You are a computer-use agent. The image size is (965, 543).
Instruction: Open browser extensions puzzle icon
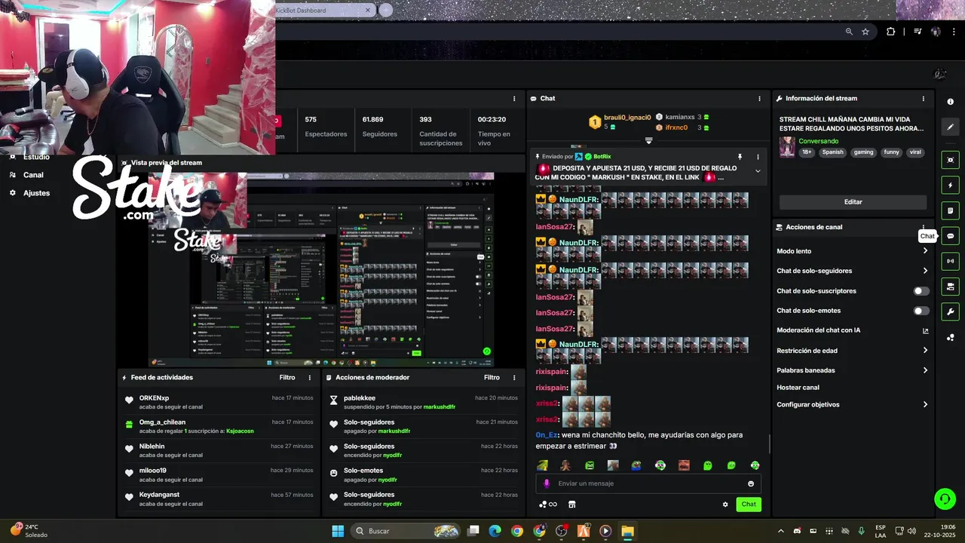[891, 32]
